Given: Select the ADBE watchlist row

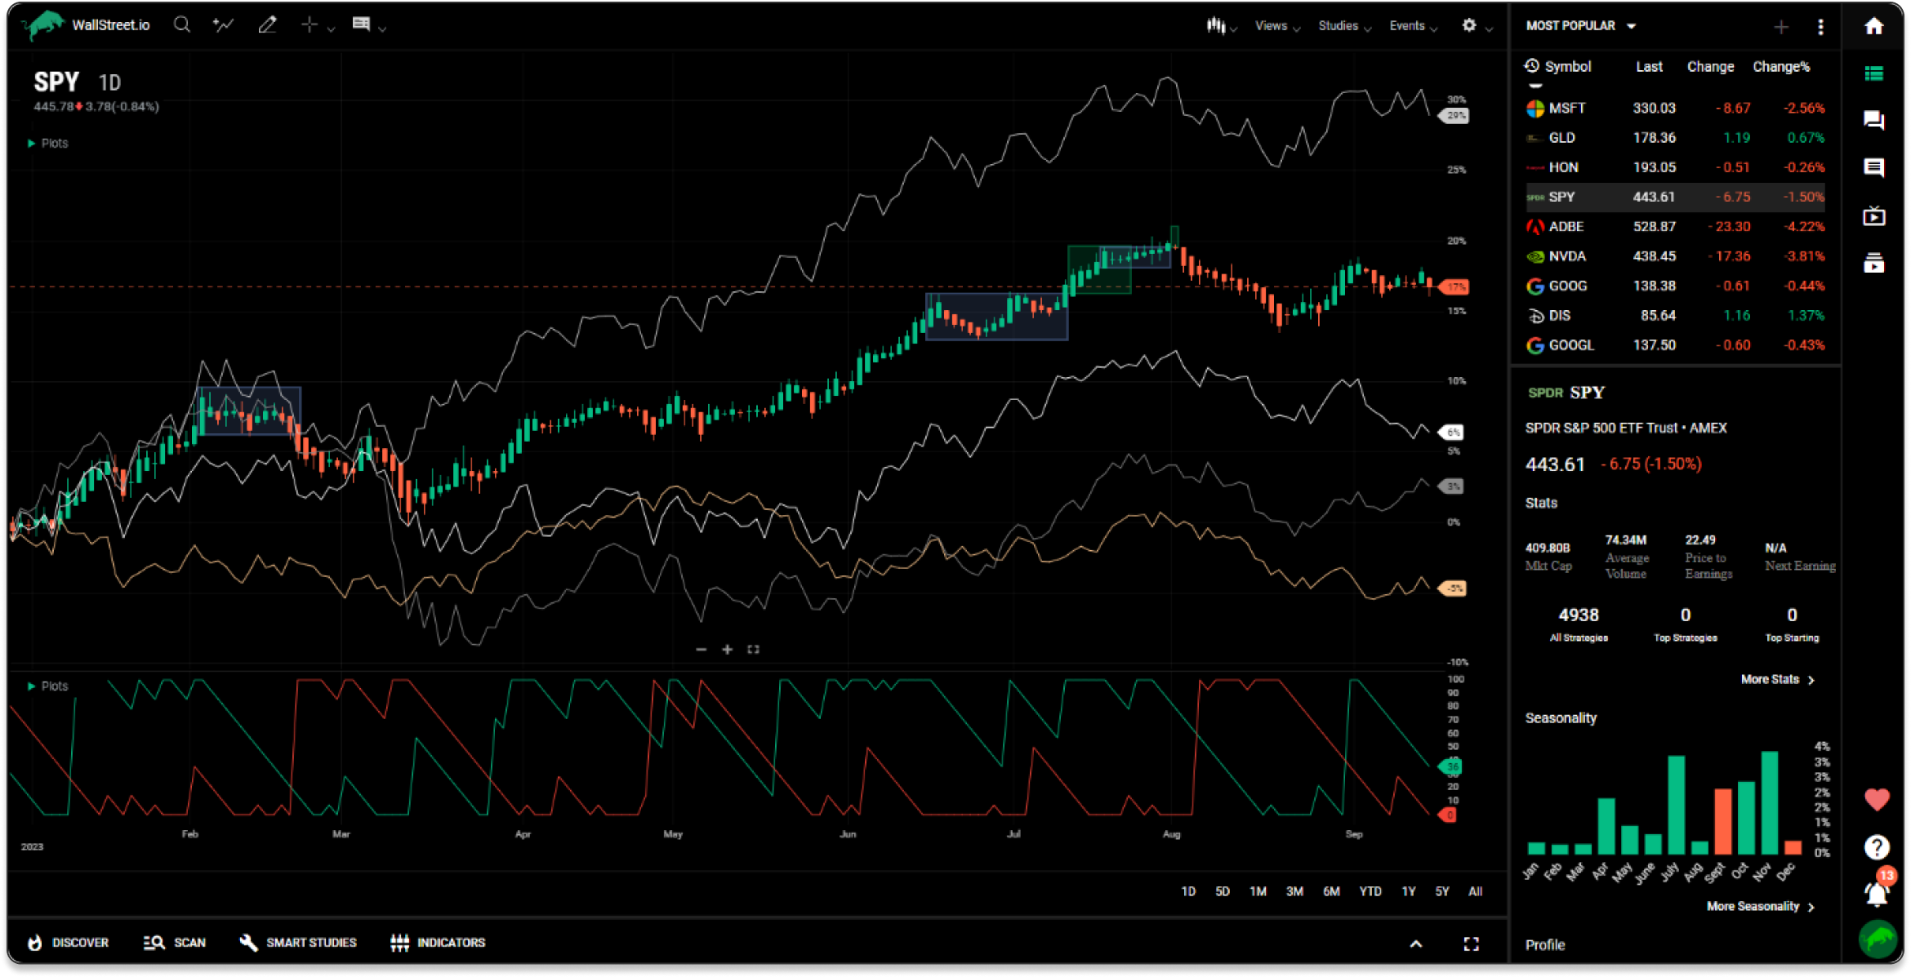Looking at the screenshot, I should tap(1675, 227).
